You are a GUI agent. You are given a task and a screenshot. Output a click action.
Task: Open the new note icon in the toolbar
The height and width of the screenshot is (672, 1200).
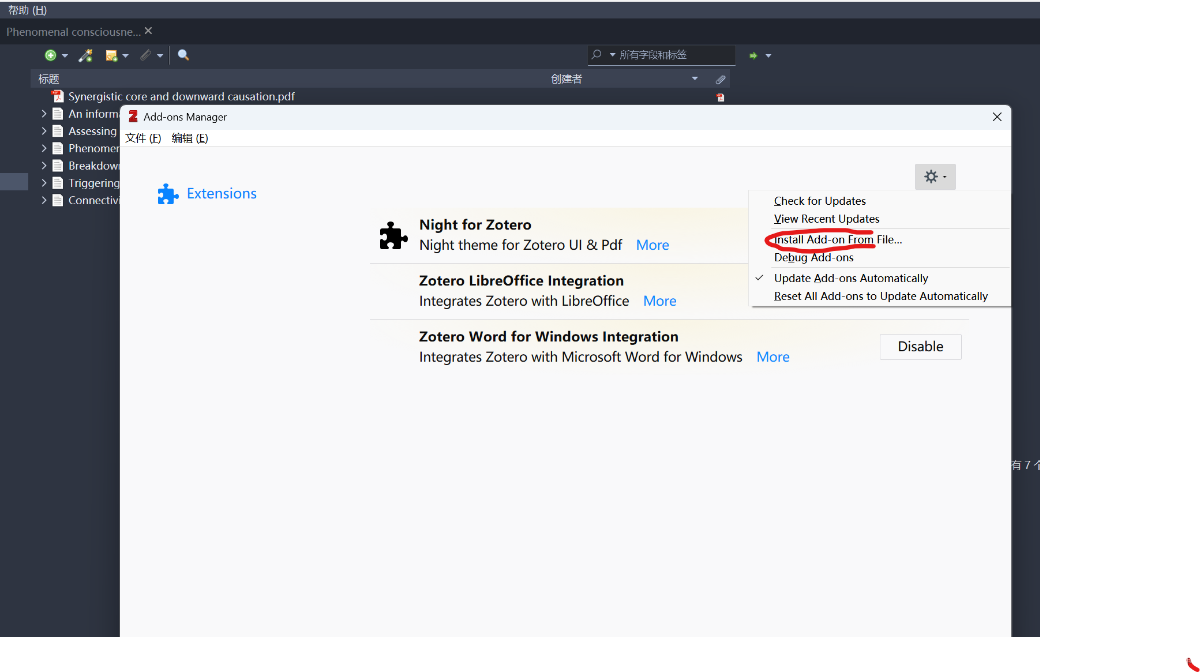[112, 55]
